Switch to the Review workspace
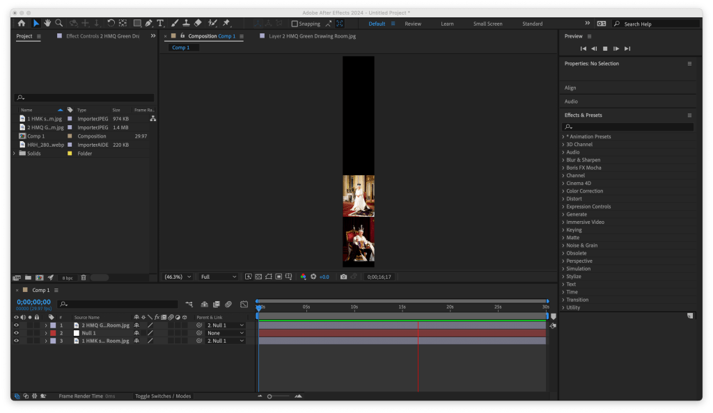The image size is (713, 413). click(x=413, y=24)
